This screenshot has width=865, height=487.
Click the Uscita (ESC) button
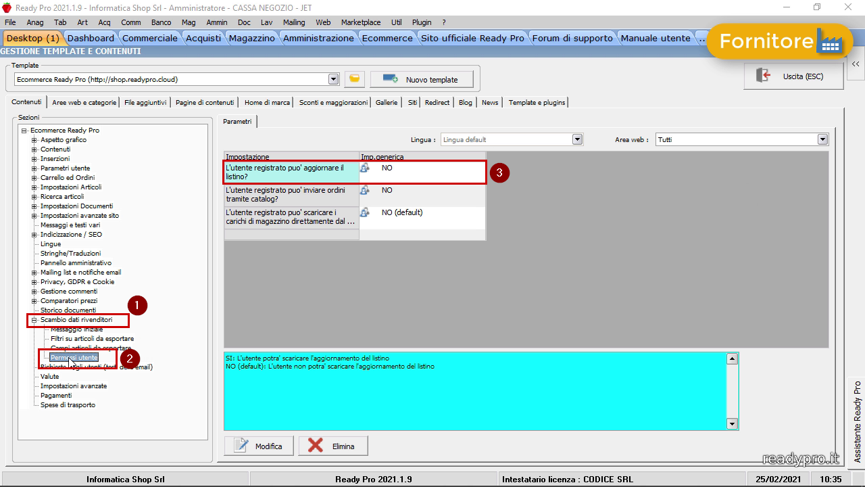point(793,76)
